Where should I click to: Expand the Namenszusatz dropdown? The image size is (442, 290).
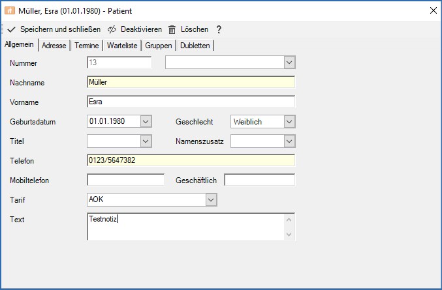[x=289, y=141]
